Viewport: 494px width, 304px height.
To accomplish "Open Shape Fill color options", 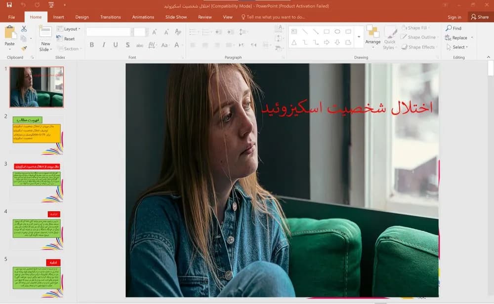I will point(416,28).
